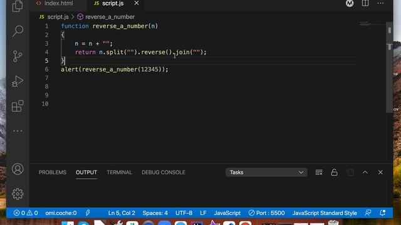Image resolution: width=401 pixels, height=225 pixels.
Task: Close the script.js tab
Action: pyautogui.click(x=137, y=3)
